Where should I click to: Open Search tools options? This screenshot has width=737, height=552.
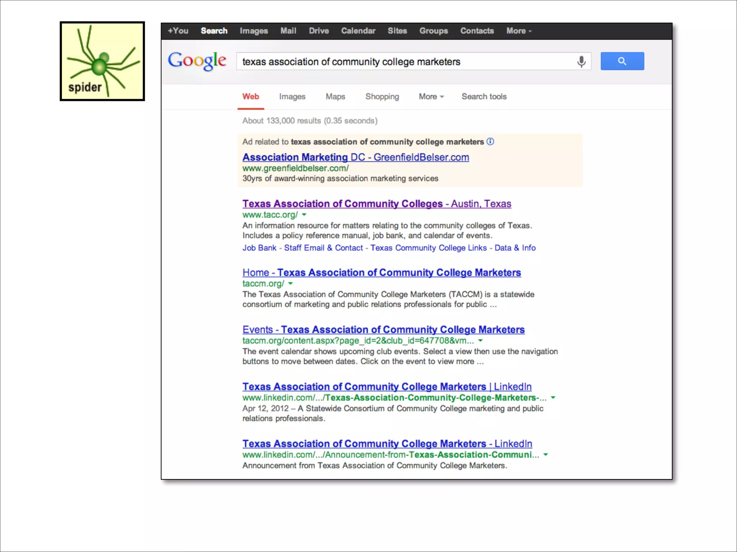click(x=484, y=97)
